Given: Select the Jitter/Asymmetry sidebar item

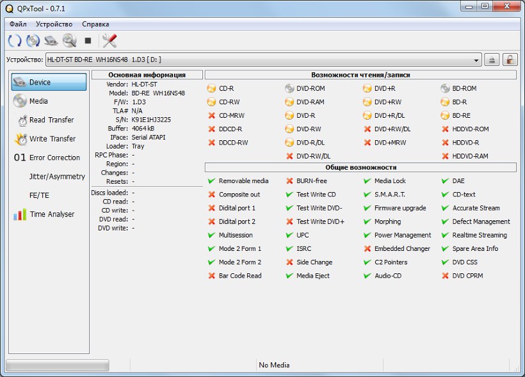Looking at the screenshot, I should (x=56, y=177).
